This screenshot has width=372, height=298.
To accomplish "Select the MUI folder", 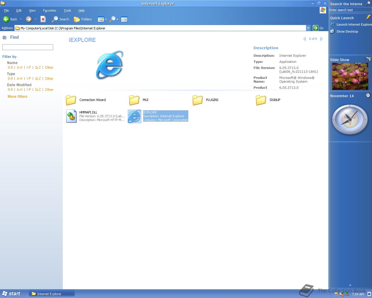I will tap(139, 100).
